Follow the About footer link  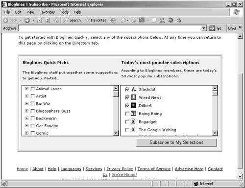[x=38, y=169]
